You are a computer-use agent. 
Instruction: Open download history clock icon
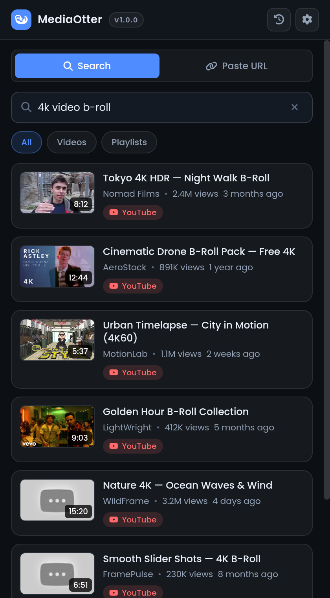(279, 20)
